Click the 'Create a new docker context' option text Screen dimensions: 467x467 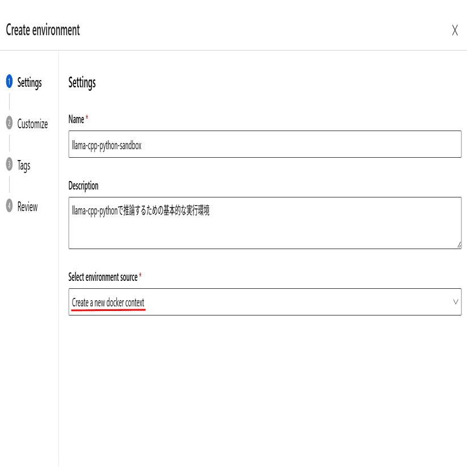108,302
